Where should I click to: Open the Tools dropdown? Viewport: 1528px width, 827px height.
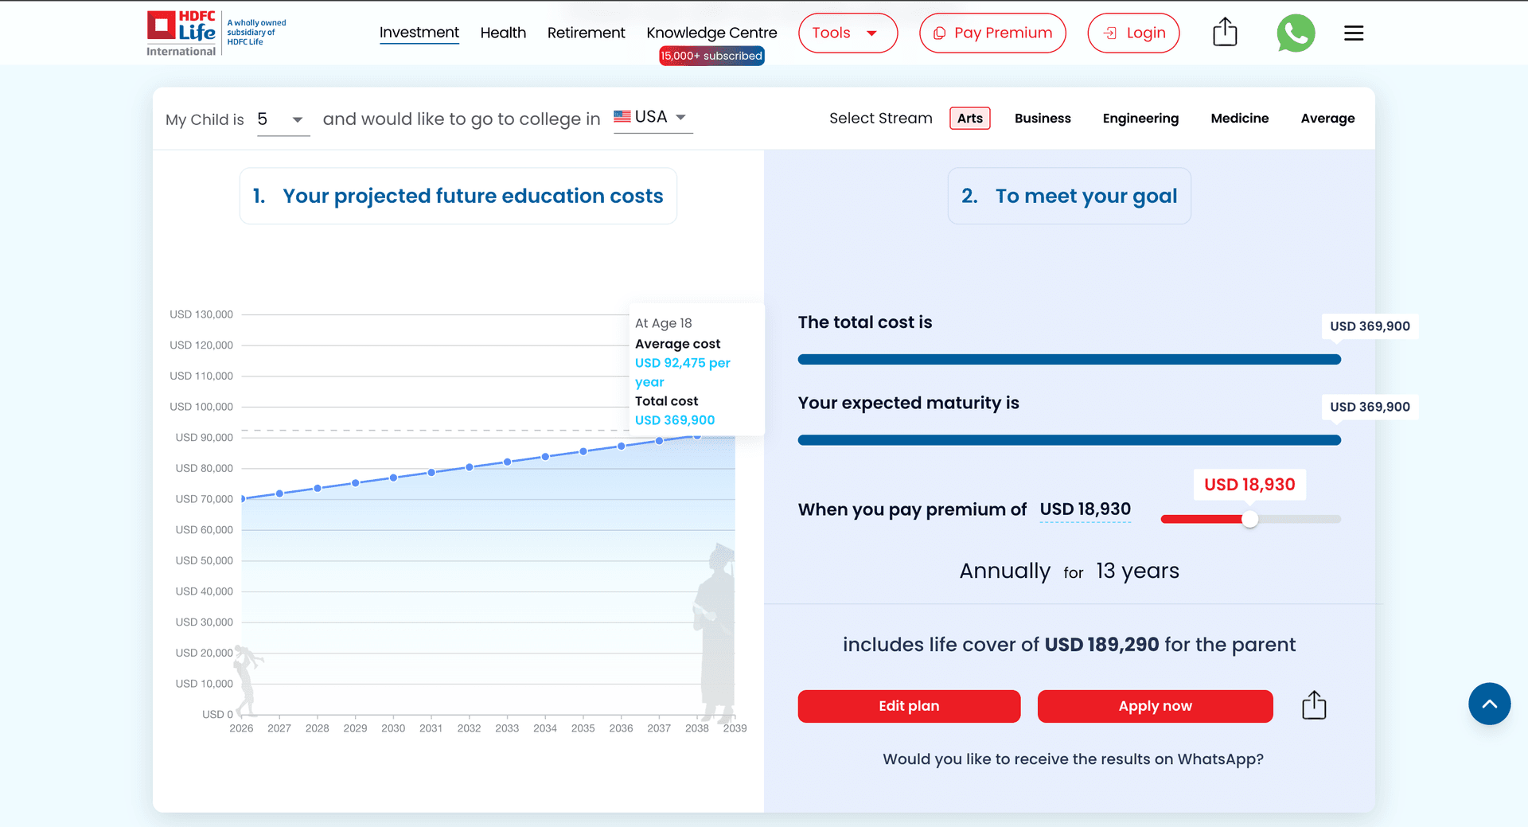click(848, 33)
